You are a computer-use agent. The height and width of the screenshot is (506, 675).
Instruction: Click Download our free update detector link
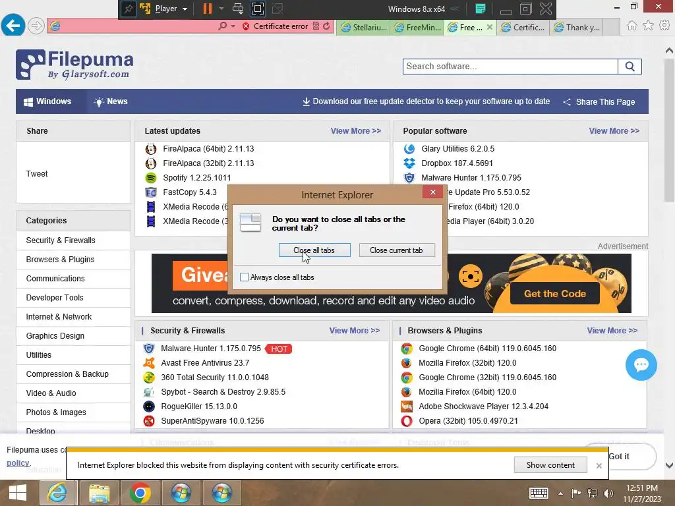426,101
